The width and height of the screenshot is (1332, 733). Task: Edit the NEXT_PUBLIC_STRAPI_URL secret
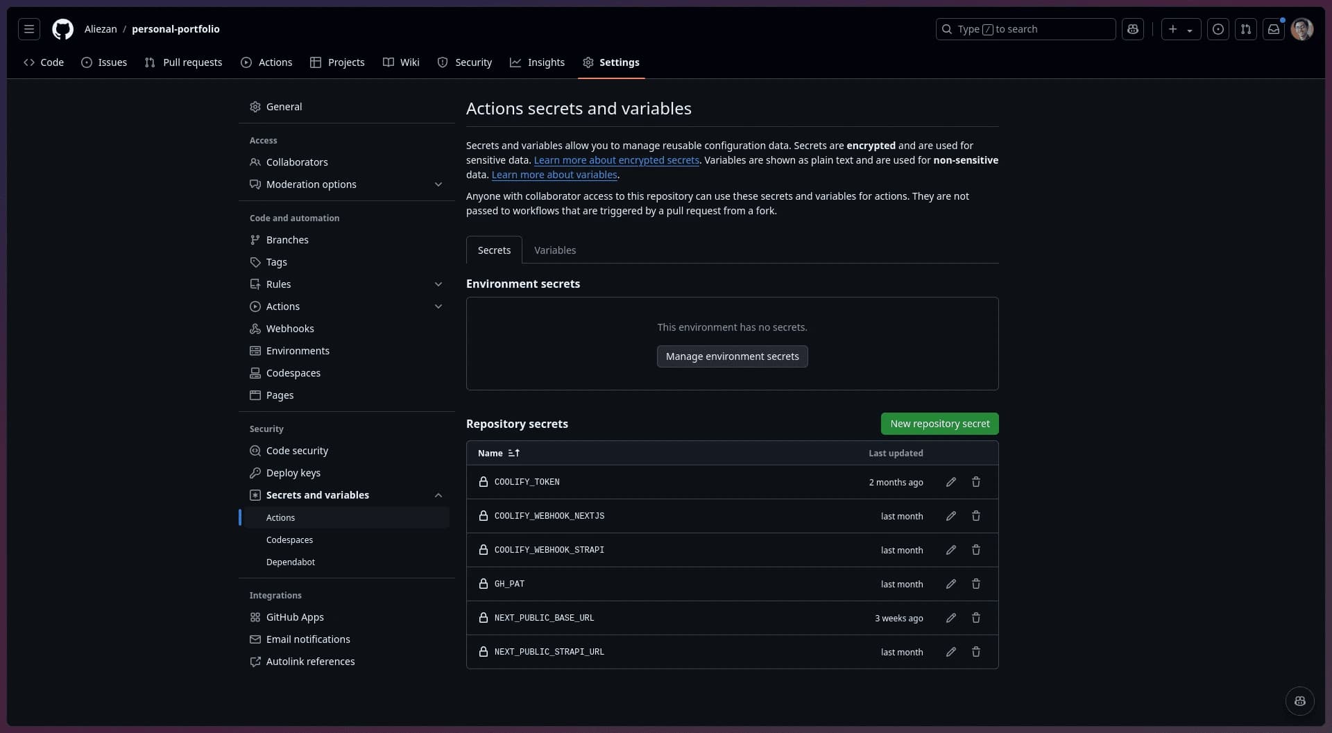point(951,652)
